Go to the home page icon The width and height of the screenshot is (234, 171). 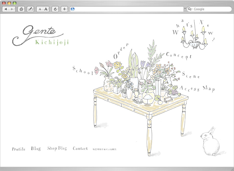point(21,9)
